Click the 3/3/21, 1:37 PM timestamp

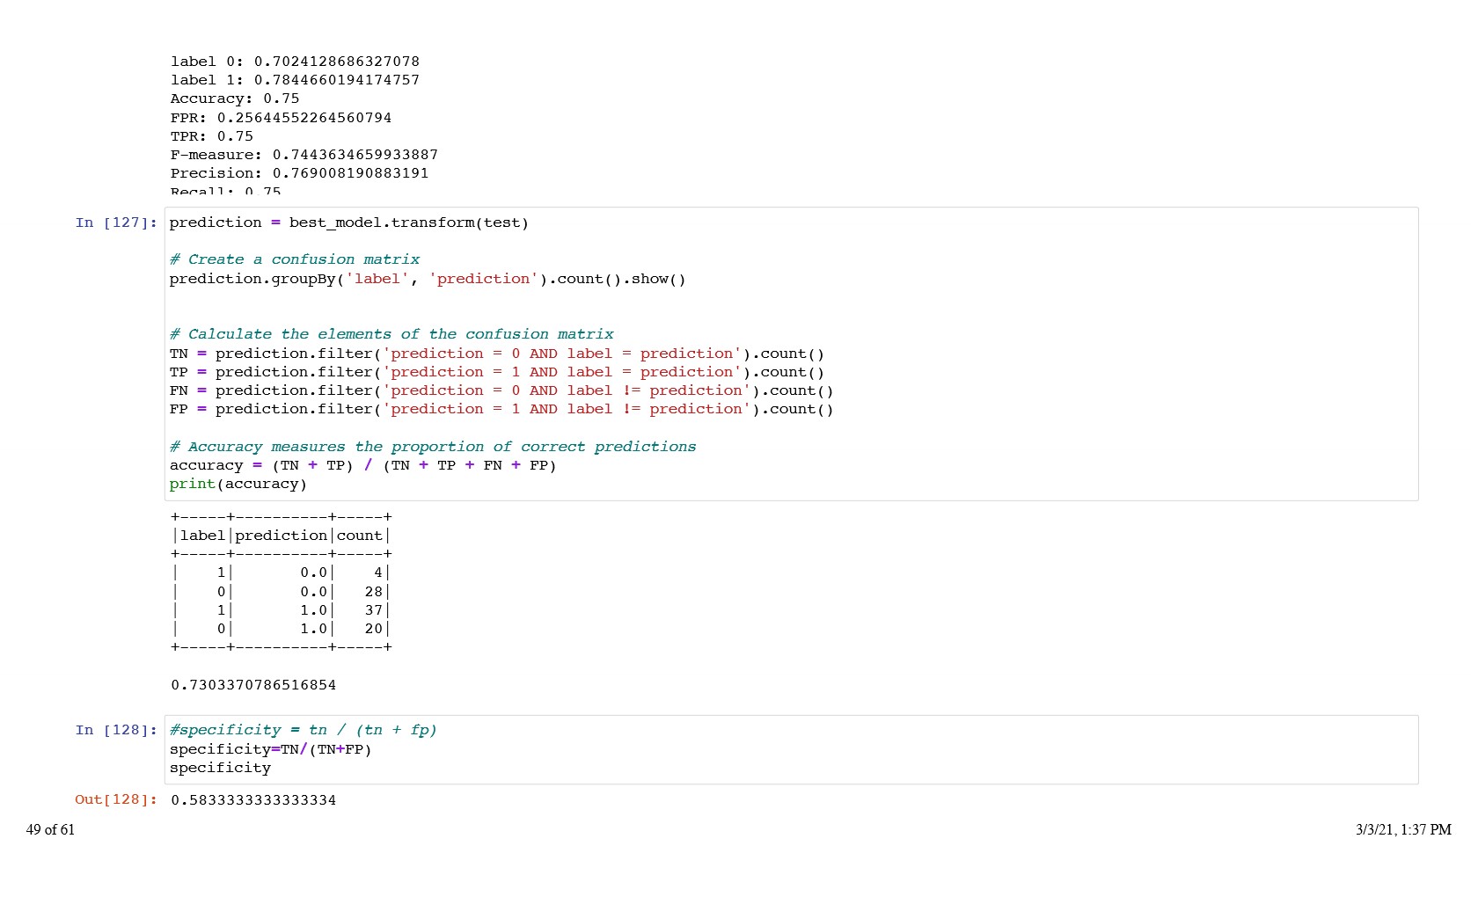(x=1402, y=829)
